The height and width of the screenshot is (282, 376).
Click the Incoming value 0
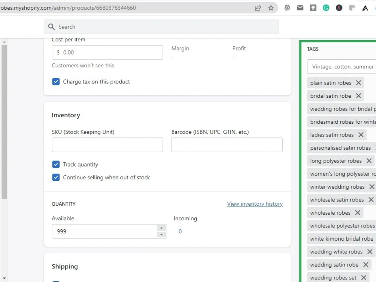click(x=180, y=231)
